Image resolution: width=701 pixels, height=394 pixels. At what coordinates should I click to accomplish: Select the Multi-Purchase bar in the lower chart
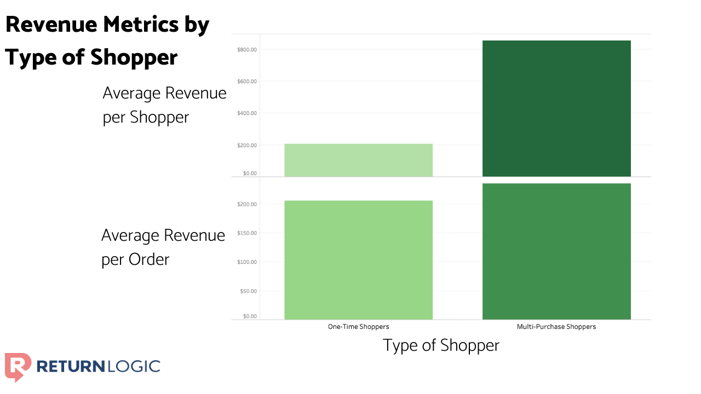pos(556,251)
